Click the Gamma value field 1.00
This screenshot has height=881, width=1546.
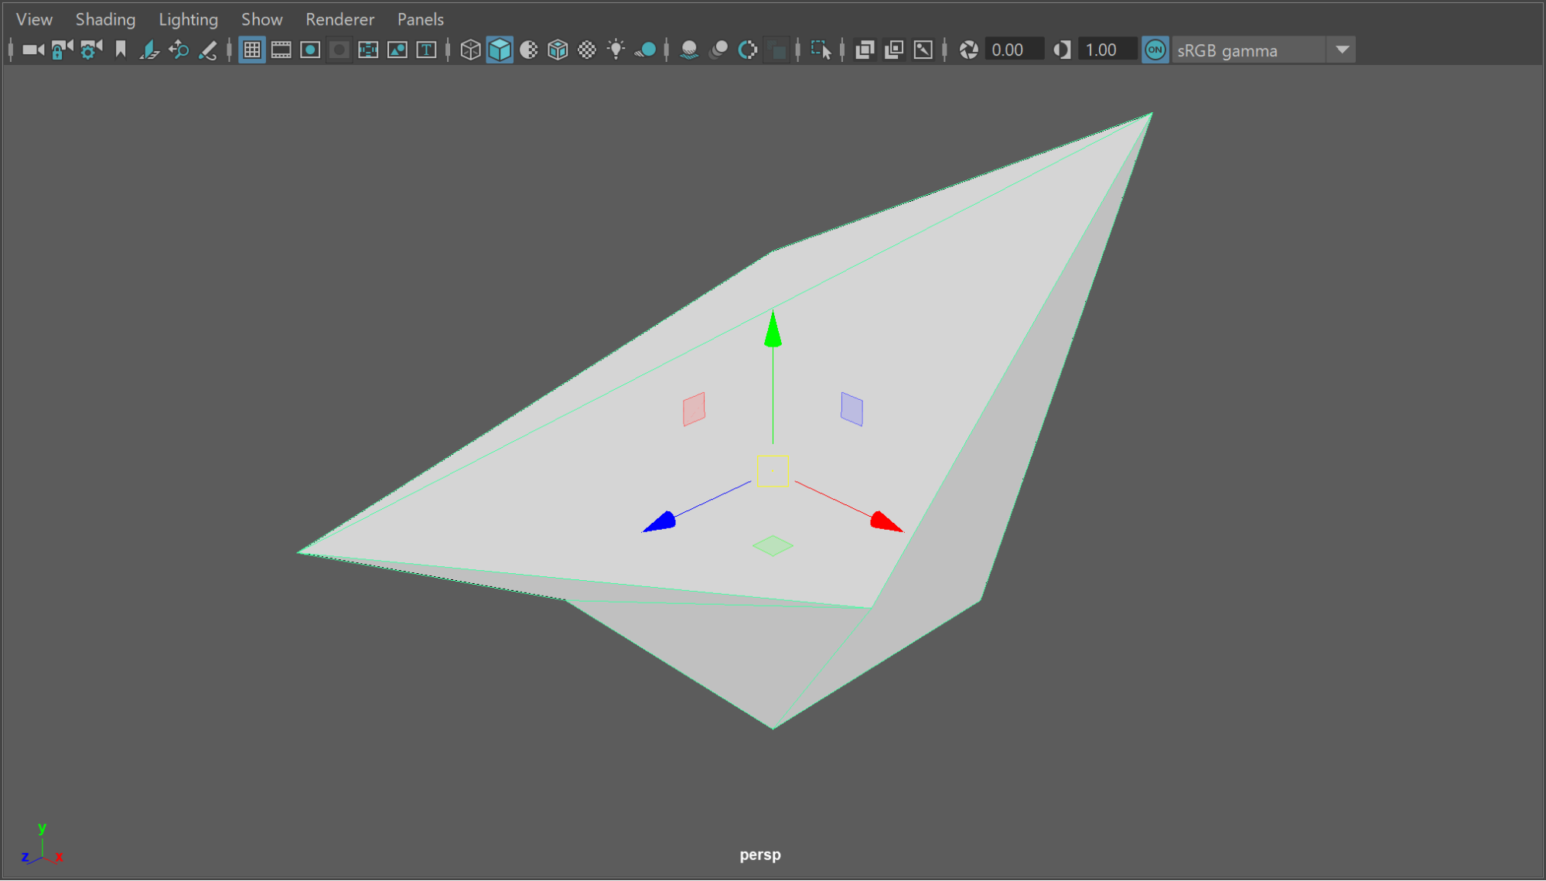click(x=1106, y=50)
